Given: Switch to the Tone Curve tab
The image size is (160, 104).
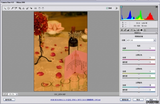Looking at the screenshot, I should (125, 30).
